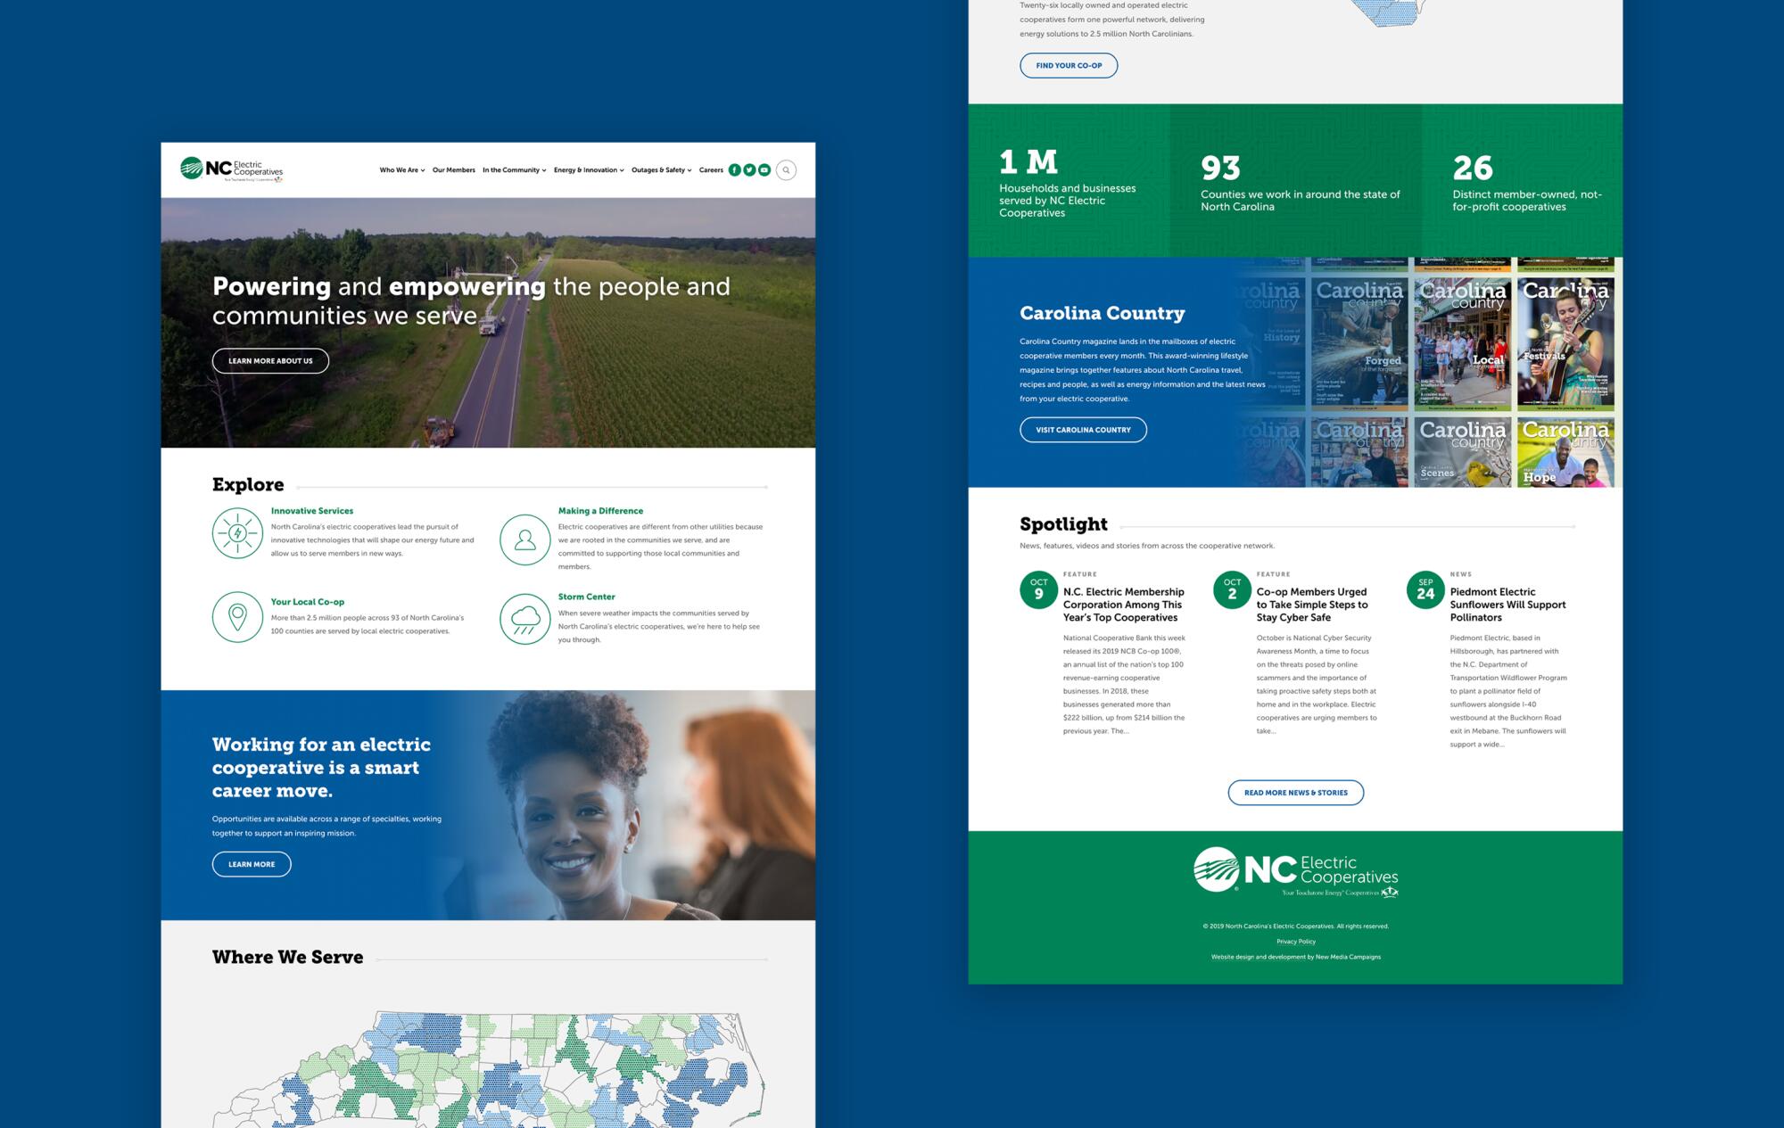Screen dimensions: 1784x1128
Task: Click the Making a Difference person icon
Action: (524, 539)
